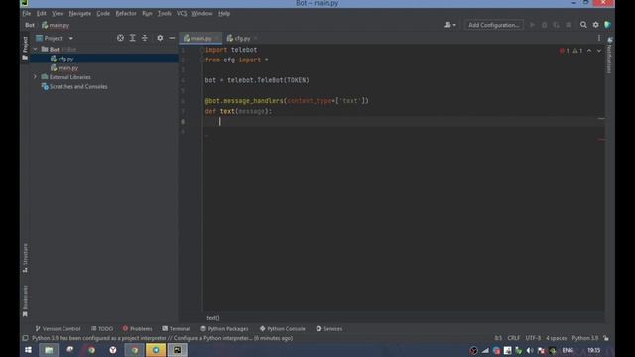Toggle the Notifications tool window stripe
635x357 pixels.
(x=610, y=56)
